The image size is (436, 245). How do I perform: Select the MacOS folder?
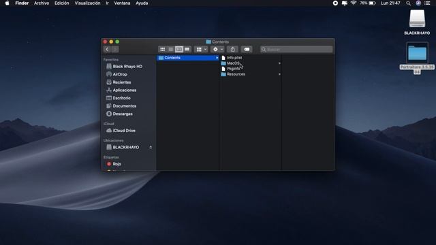[x=233, y=63]
